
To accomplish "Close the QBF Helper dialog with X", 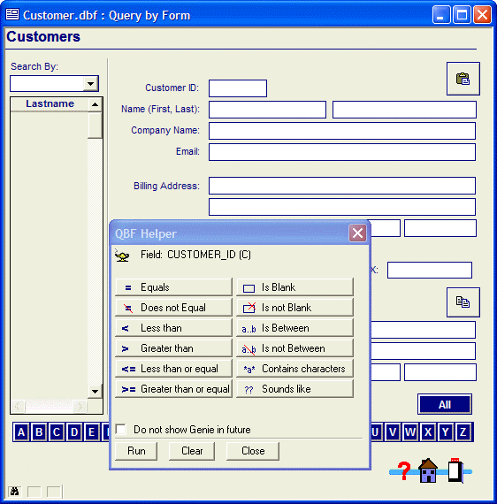I will 358,233.
